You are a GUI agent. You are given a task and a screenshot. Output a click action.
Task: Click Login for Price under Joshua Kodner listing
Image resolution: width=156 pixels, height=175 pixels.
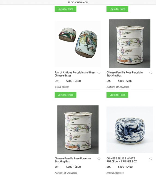tap(65, 95)
